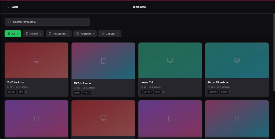Screen dimensions: 275x139
Task: Open last pink-teal template in second row
Action: [x=237, y=119]
